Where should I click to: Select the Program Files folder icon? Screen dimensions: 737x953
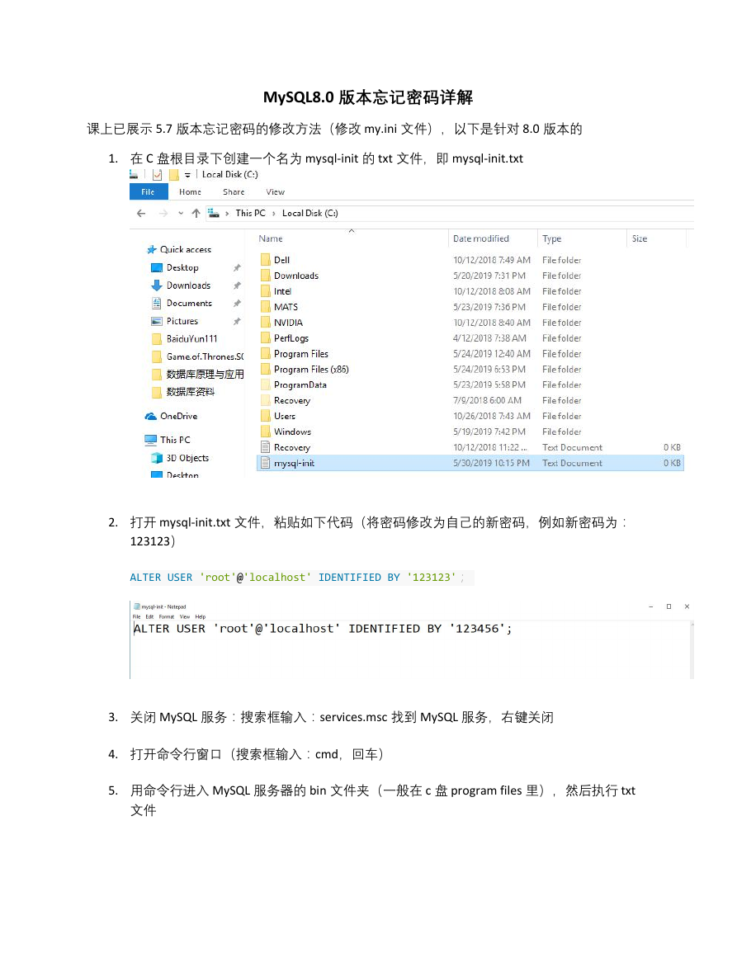coord(265,353)
